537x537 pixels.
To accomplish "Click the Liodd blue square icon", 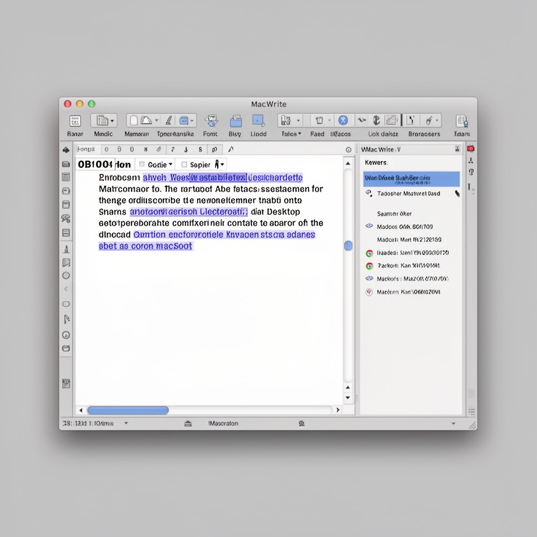I will point(258,121).
